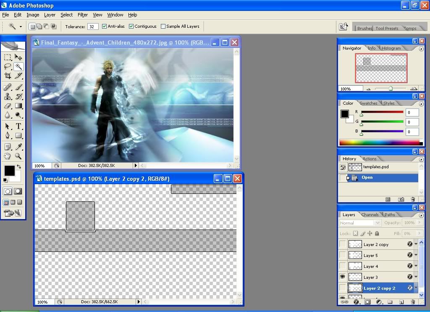This screenshot has width=430, height=312.
Task: Select the Hand tool
Action: (8, 156)
